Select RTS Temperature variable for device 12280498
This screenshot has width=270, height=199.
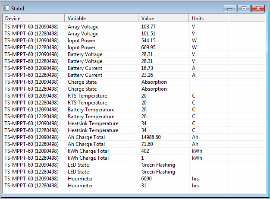(x=87, y=102)
